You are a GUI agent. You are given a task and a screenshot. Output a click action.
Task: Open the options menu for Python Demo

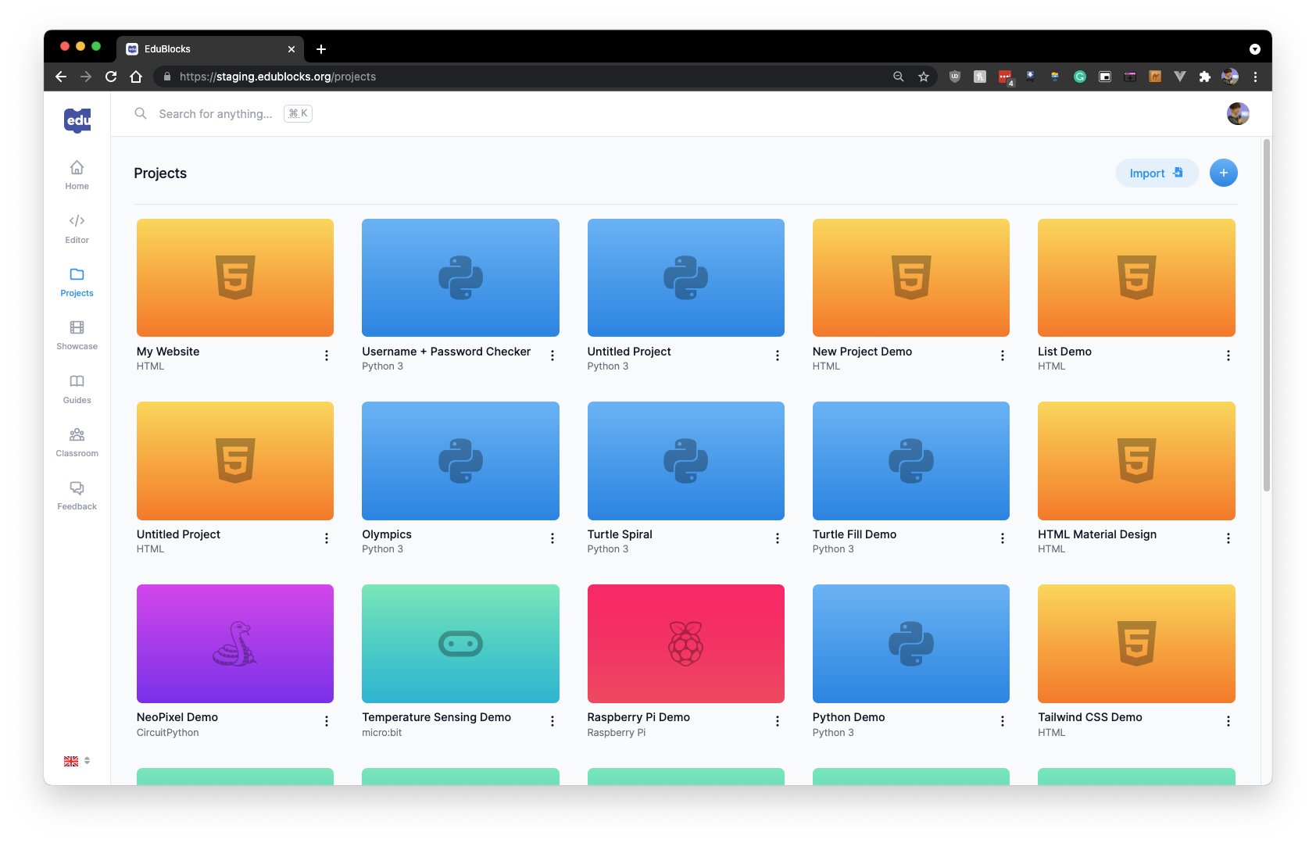[x=1003, y=720]
